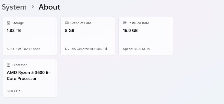
Task: Select the Installed RAM label text
Action: 139,23
